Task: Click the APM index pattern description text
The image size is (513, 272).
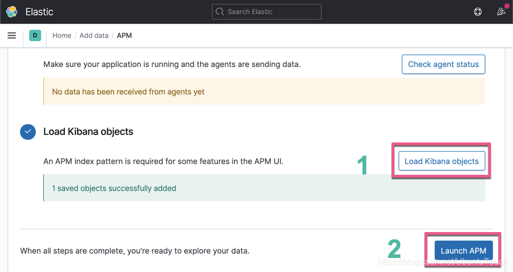Action: click(163, 161)
